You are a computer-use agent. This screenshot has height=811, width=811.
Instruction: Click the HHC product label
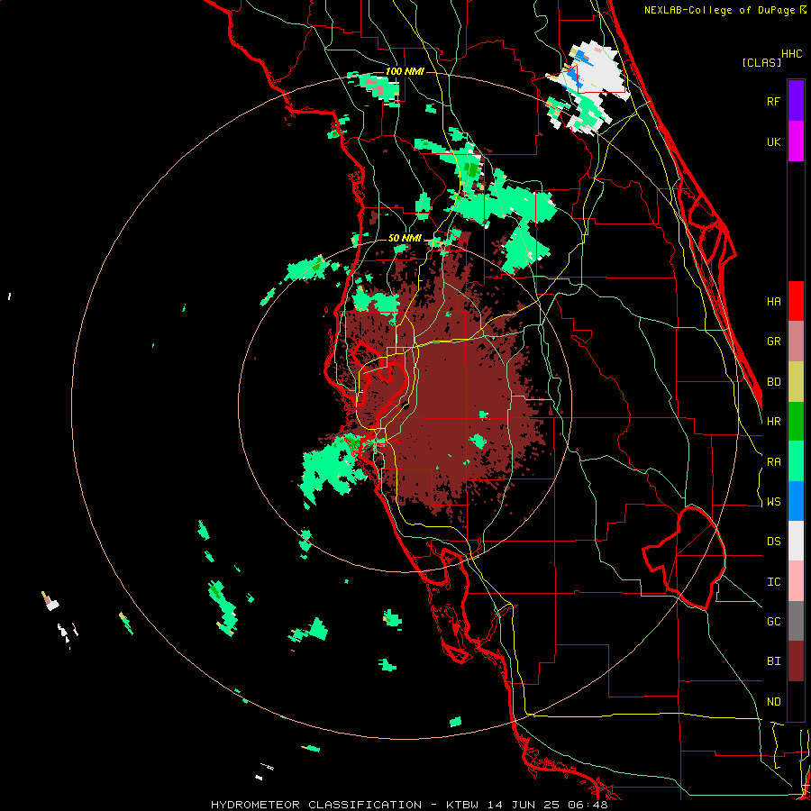point(791,54)
